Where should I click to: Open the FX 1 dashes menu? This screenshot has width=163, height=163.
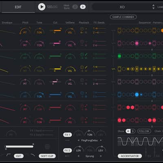(67, 140)
